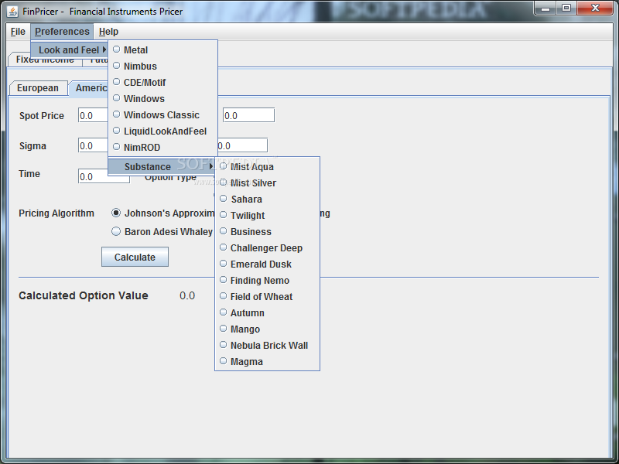Select the Nimbus look and feel
The image size is (619, 464).
pyautogui.click(x=162, y=67)
